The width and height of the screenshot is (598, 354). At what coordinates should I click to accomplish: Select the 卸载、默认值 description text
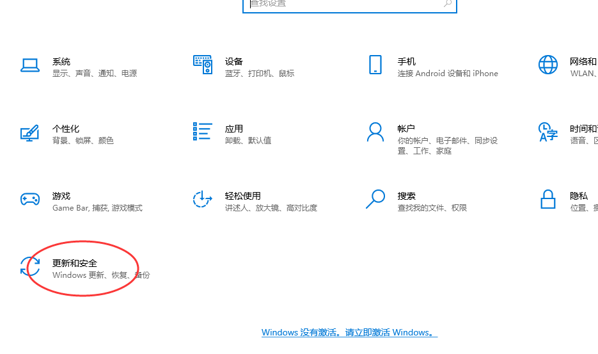[248, 140]
